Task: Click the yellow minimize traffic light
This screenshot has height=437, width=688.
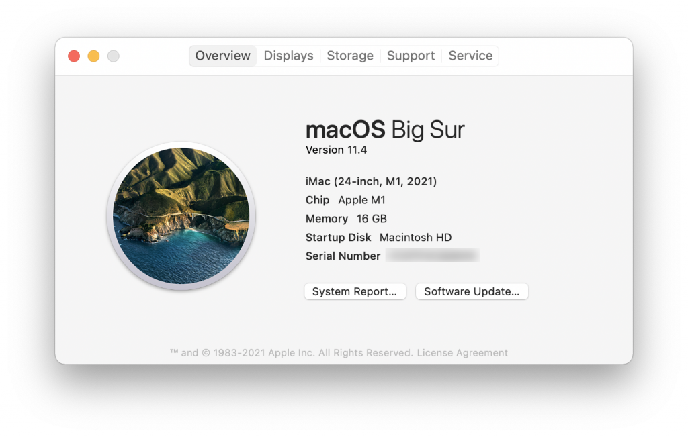Action: [x=93, y=56]
